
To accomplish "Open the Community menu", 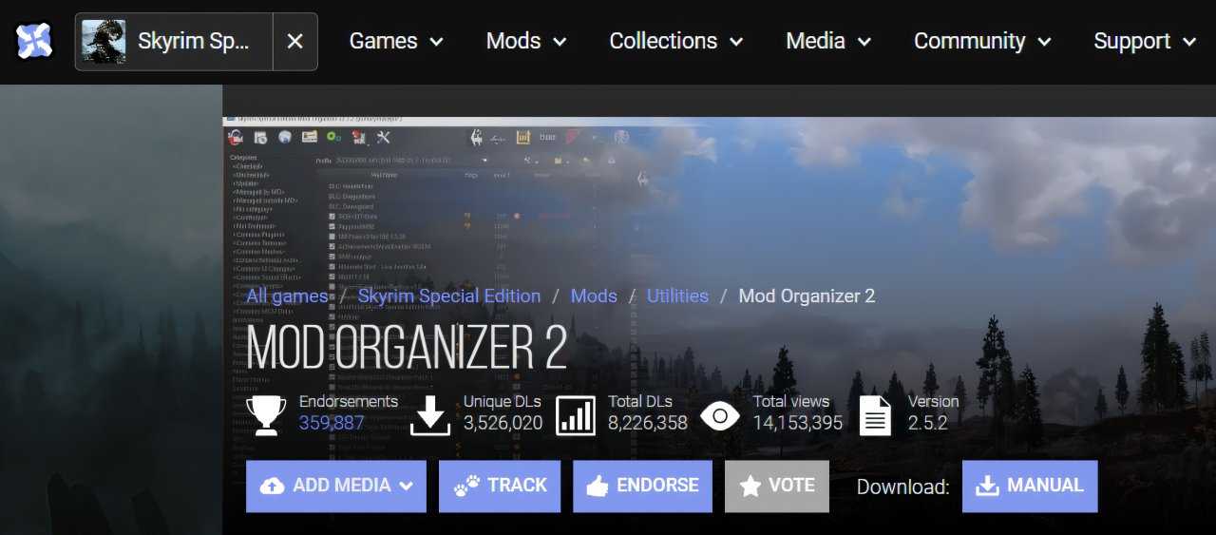I will tap(982, 41).
